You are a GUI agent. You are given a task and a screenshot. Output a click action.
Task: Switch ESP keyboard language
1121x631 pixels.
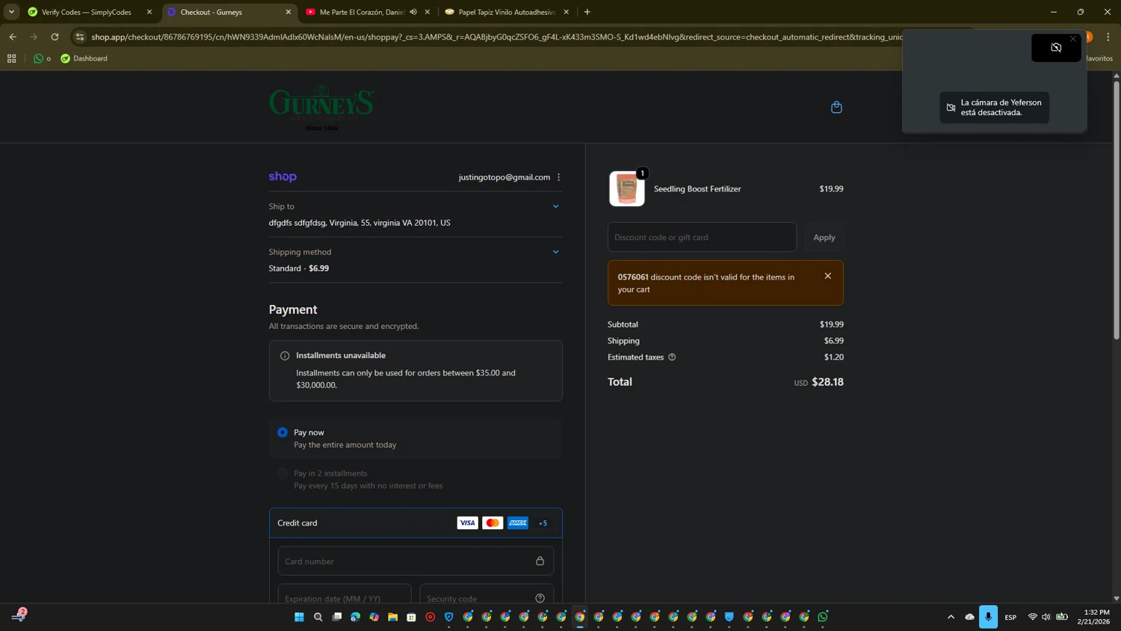pos(1010,617)
